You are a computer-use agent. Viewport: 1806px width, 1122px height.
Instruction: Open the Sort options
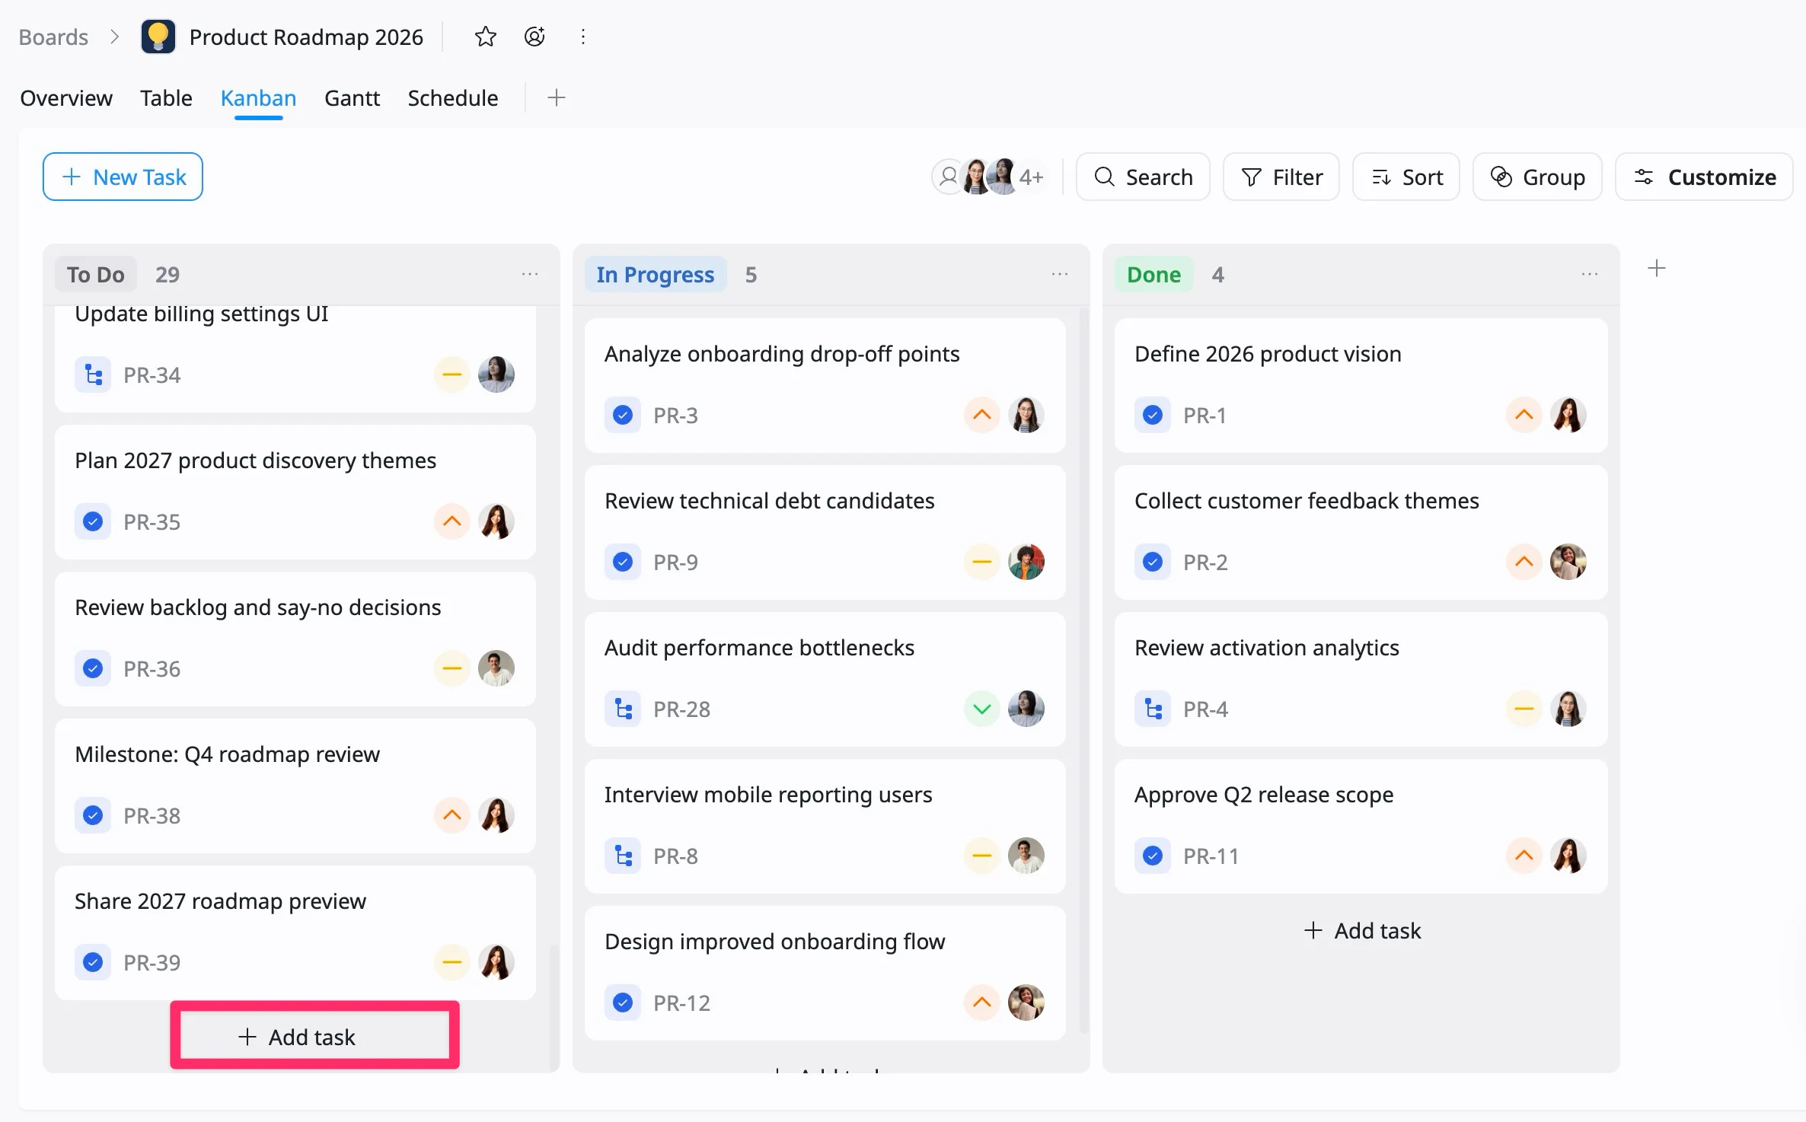point(1406,177)
